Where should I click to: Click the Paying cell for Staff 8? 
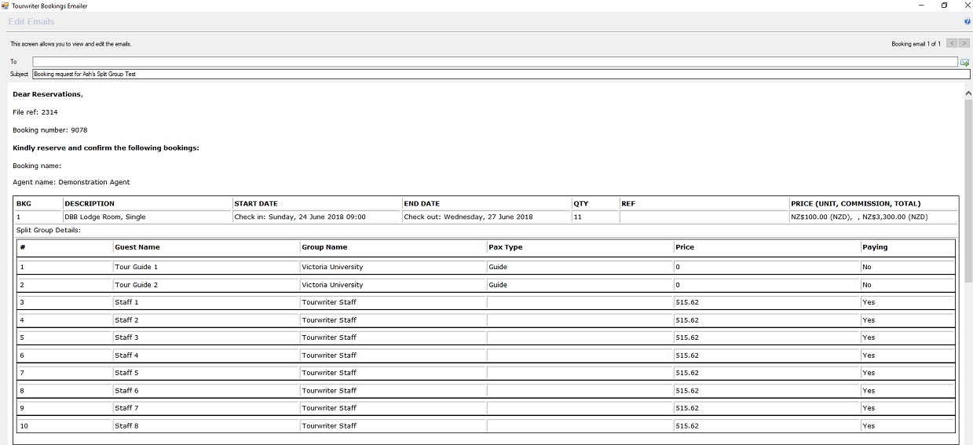click(907, 426)
